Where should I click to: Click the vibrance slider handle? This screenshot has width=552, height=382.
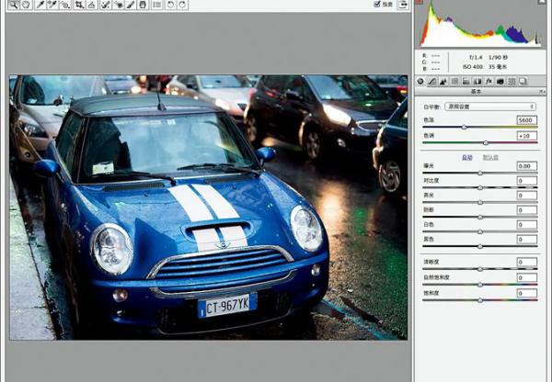tap(480, 285)
